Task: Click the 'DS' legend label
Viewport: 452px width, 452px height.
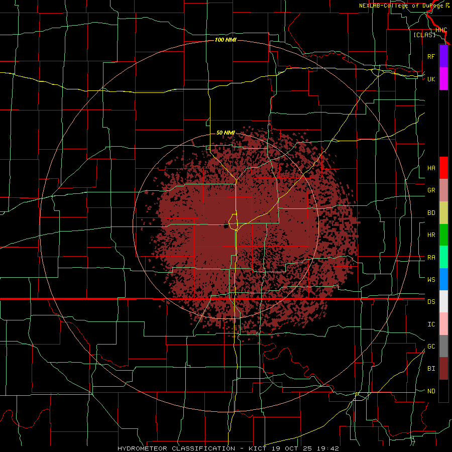Action: pyautogui.click(x=431, y=302)
